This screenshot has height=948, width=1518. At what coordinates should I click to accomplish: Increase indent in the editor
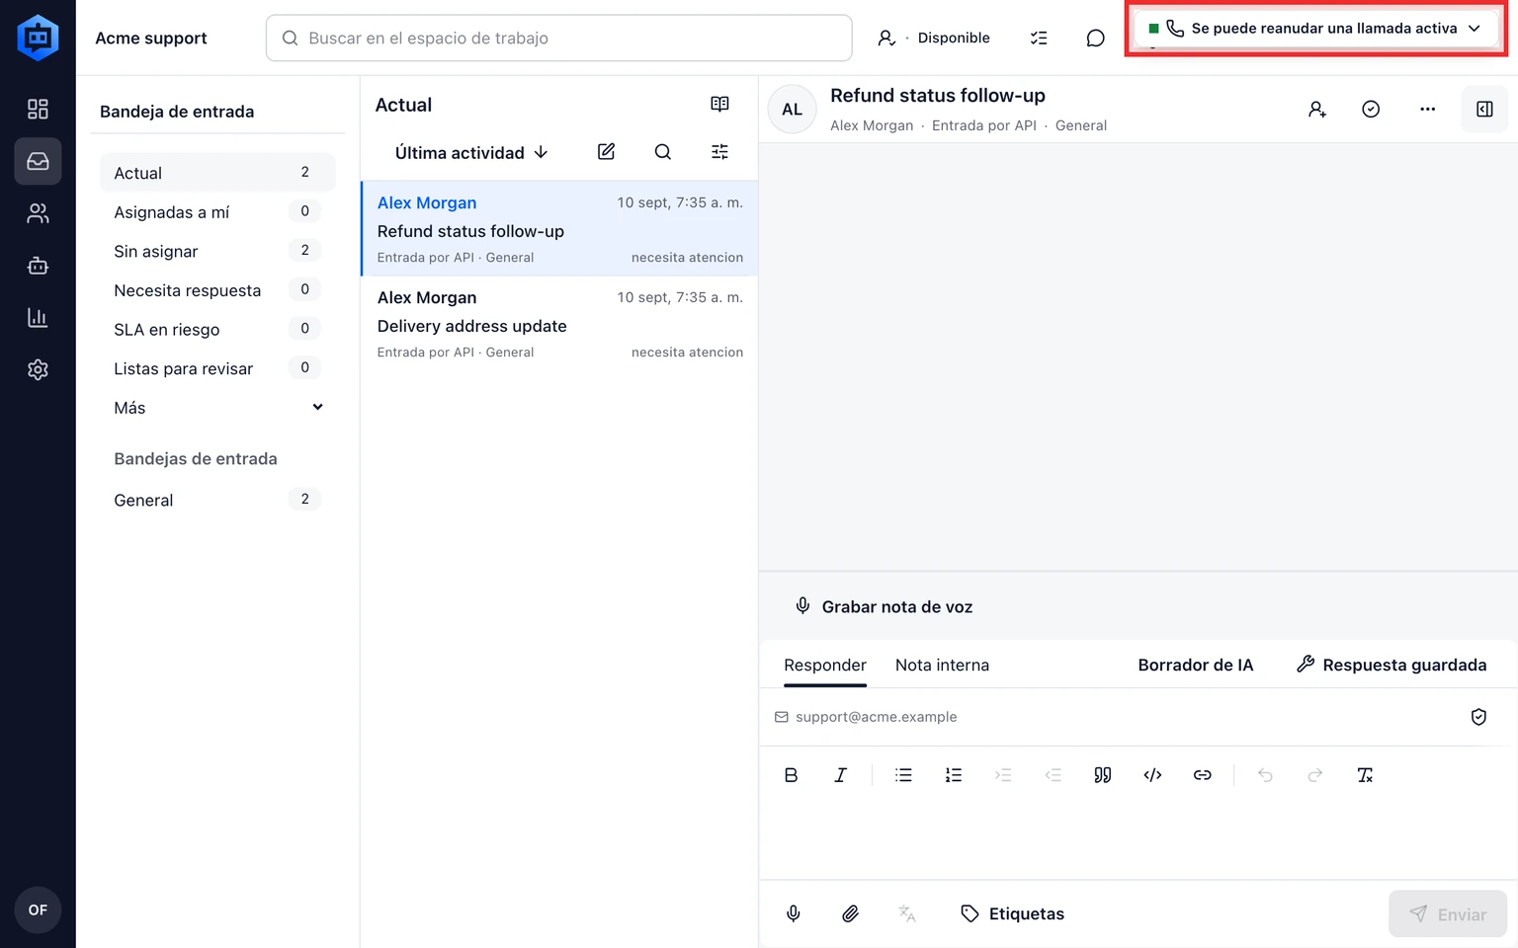pyautogui.click(x=1003, y=775)
